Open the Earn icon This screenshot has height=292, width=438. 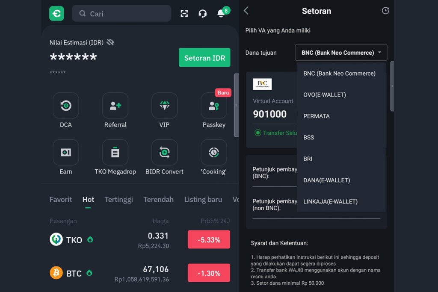pos(66,153)
